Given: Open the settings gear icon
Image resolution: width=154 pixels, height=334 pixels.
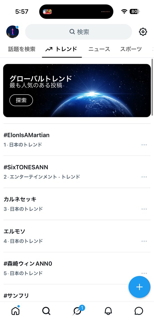Looking at the screenshot, I should click(143, 32).
